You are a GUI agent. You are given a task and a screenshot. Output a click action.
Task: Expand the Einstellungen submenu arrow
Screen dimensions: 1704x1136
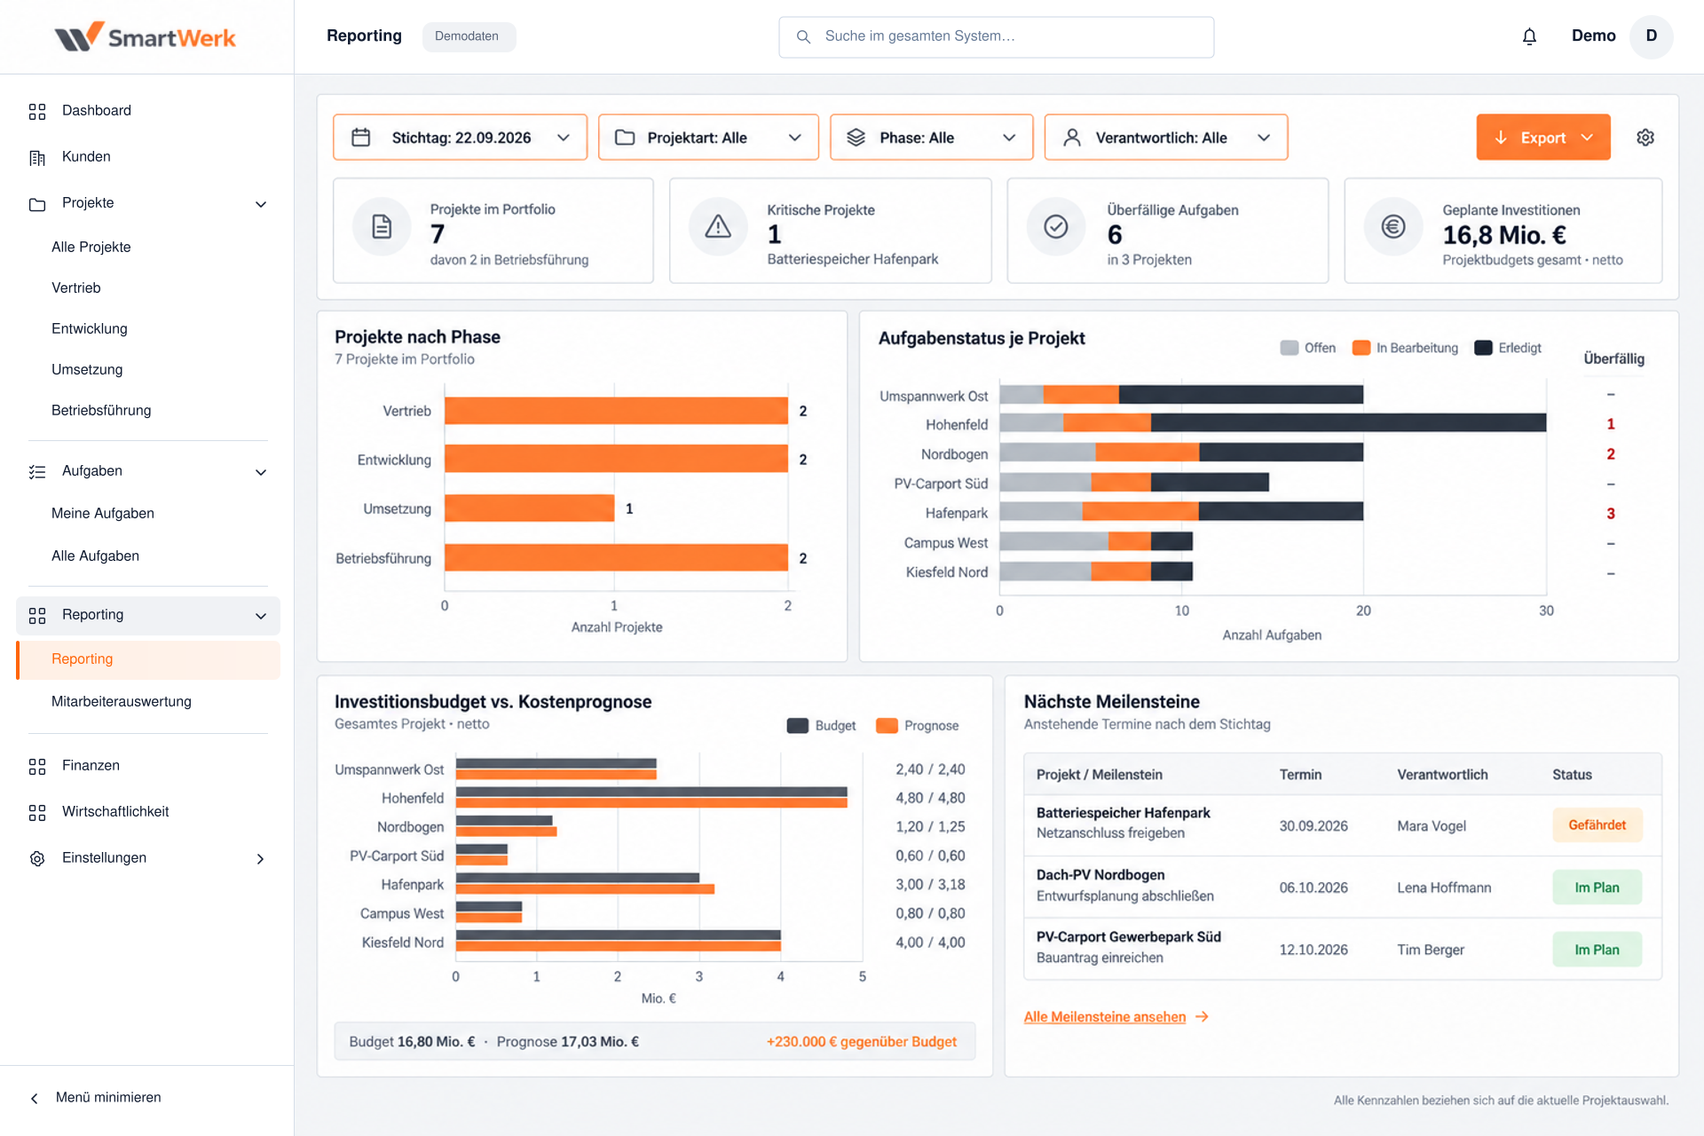260,858
